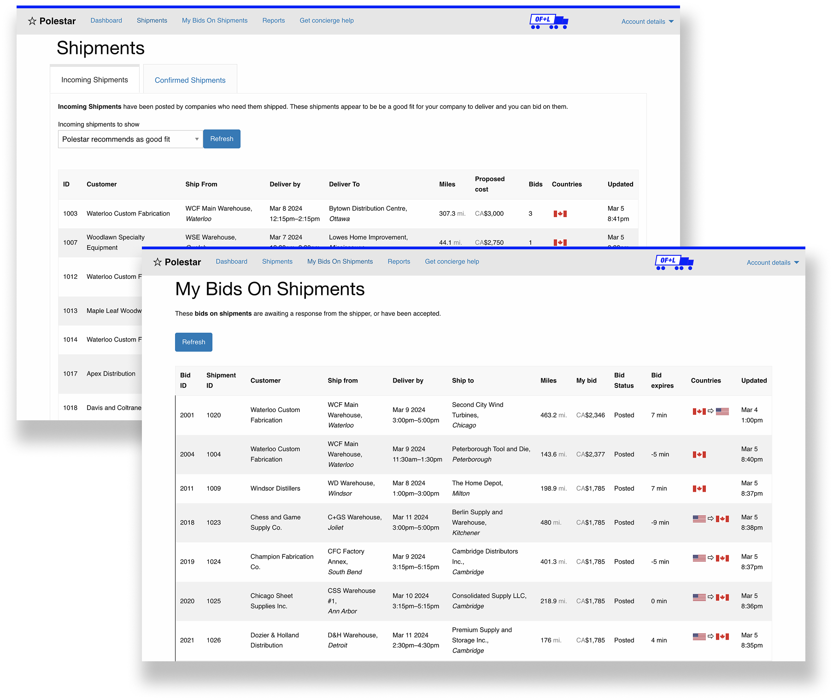This screenshot has width=833, height=700.
Task: Click Dozier & Holland Distribution customer
Action: tap(275, 641)
